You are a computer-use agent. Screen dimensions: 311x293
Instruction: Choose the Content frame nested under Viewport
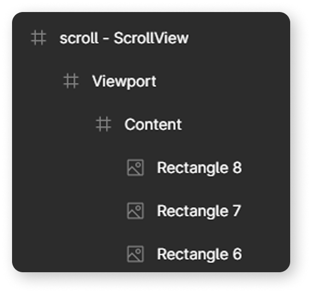tap(151, 124)
